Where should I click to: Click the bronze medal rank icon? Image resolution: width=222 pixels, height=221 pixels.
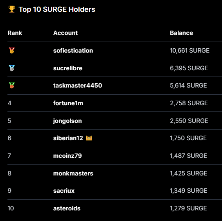point(12,86)
